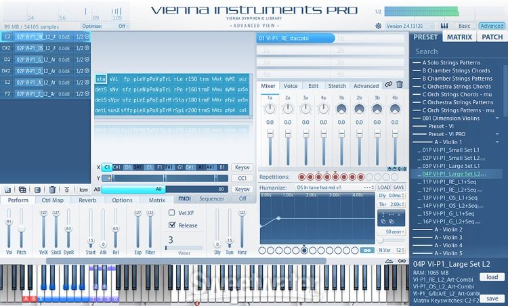
Task: Collapse the Preset - VI PRO folder arrow
Action: pyautogui.click(x=497, y=134)
